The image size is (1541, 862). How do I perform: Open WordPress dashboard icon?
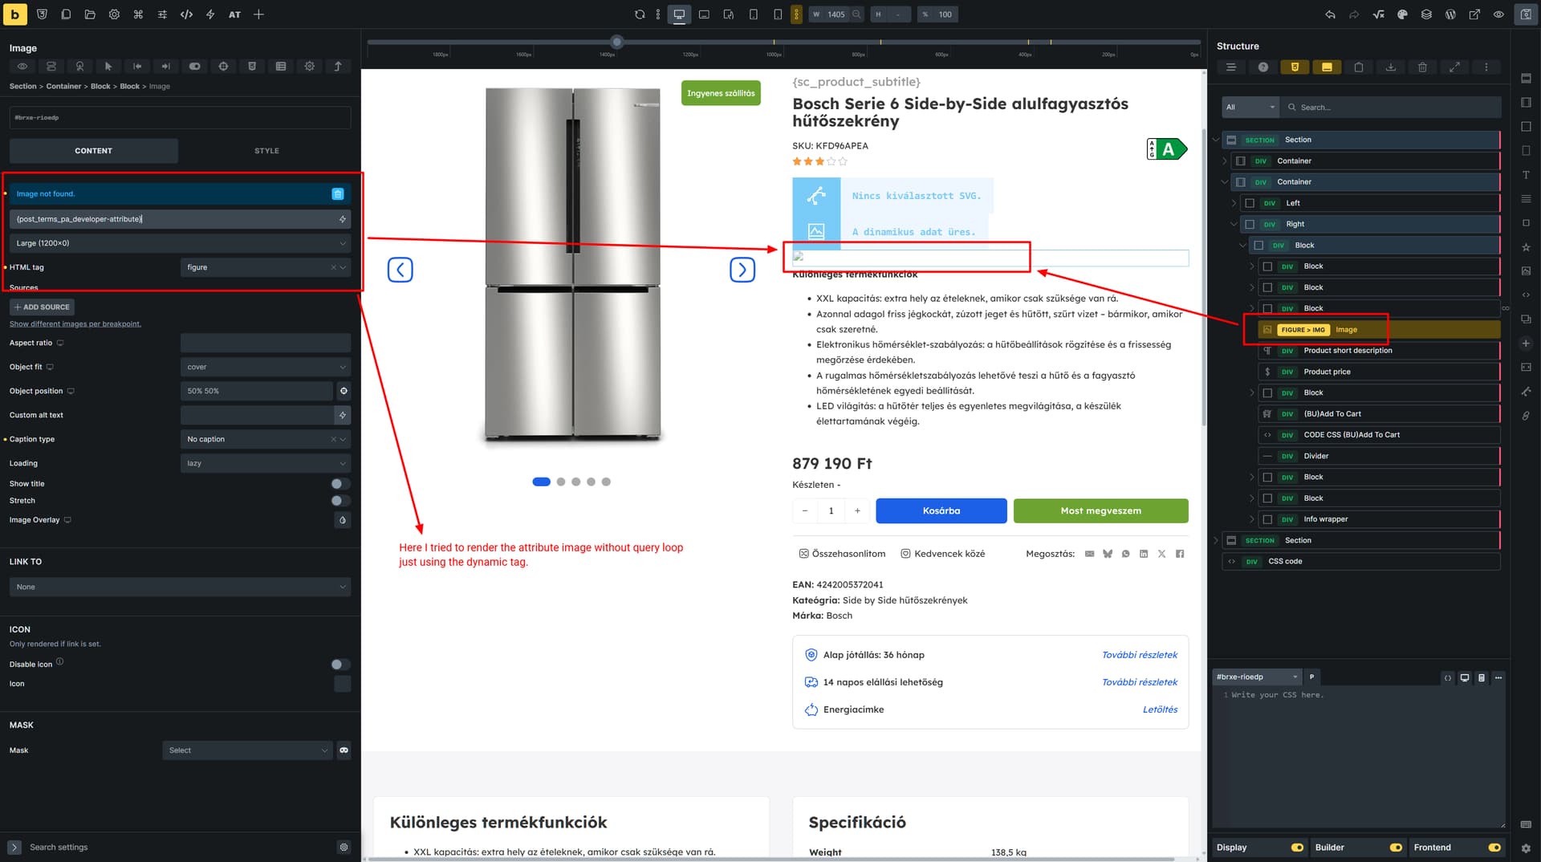point(1450,14)
